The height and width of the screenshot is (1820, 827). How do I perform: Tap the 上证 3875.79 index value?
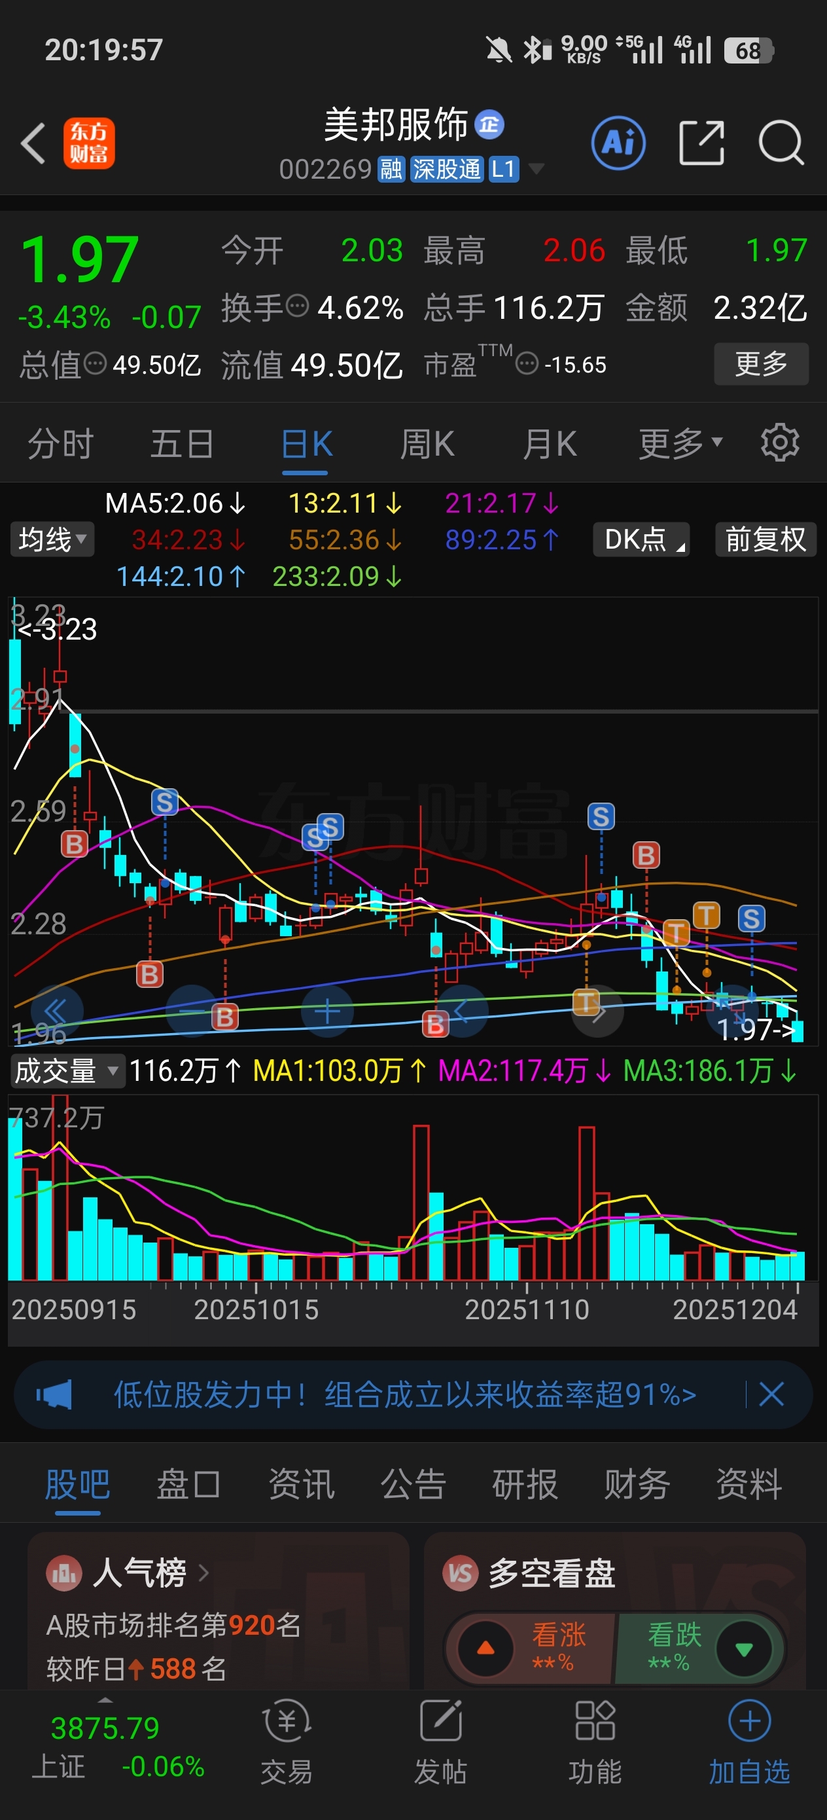[x=105, y=1728]
